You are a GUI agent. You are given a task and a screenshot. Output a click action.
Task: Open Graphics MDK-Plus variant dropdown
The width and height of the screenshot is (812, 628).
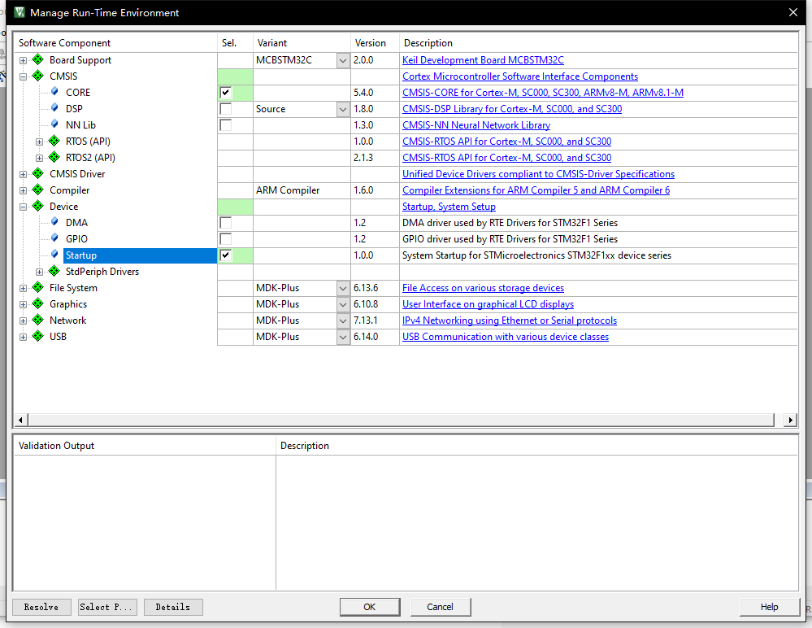(343, 305)
